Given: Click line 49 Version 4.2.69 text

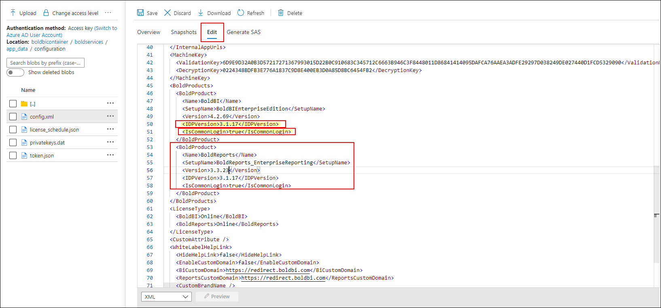Looking at the screenshot, I should pyautogui.click(x=221, y=116).
